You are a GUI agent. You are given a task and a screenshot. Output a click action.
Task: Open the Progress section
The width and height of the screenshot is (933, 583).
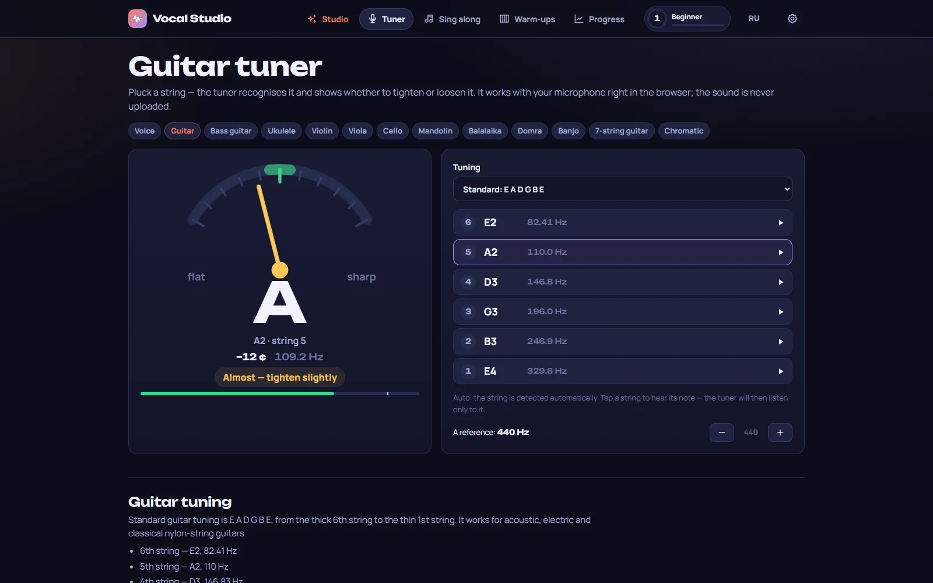[599, 19]
